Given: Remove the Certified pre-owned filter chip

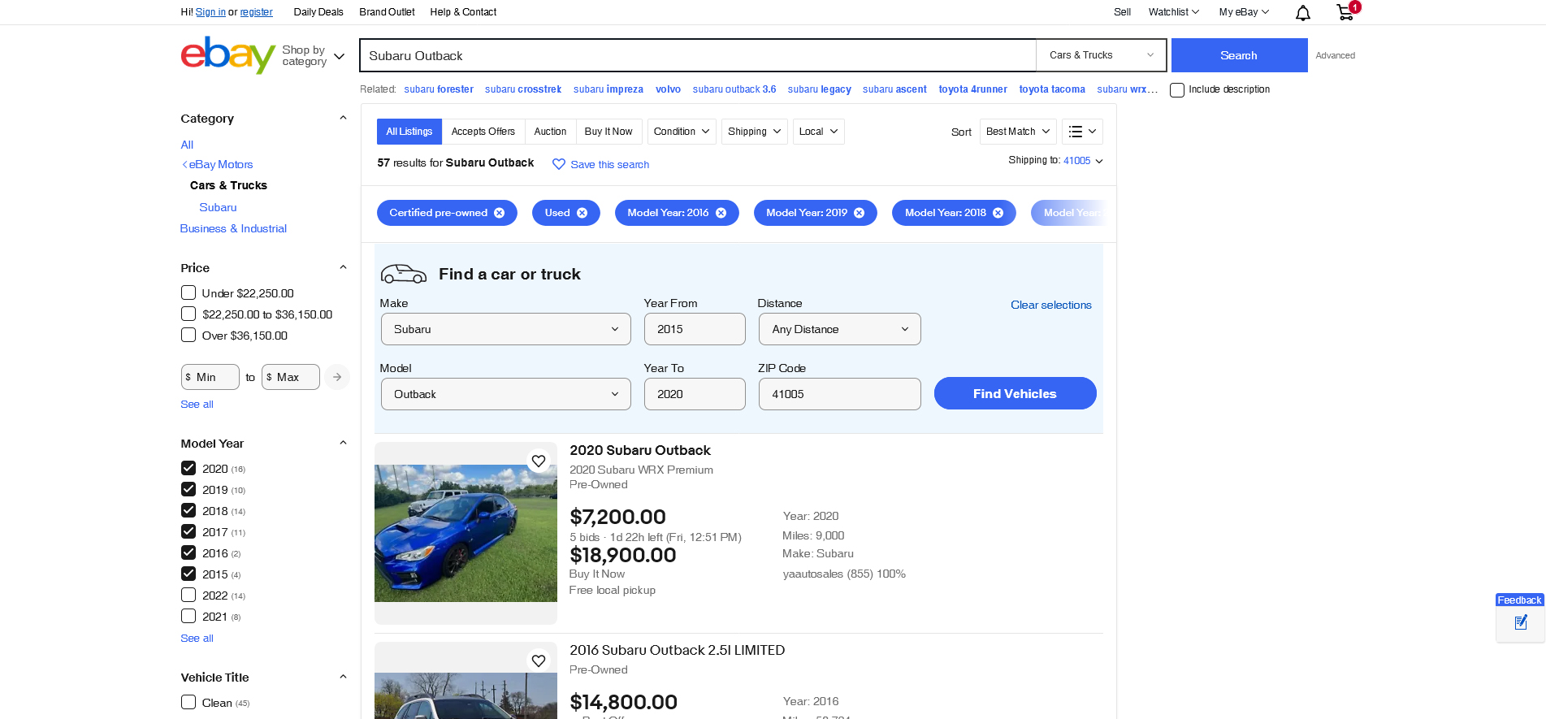Looking at the screenshot, I should coord(500,213).
